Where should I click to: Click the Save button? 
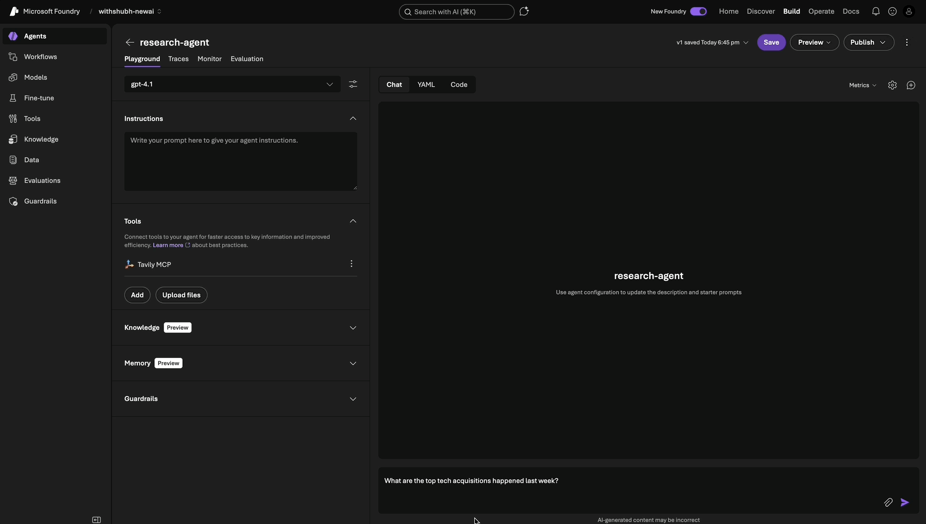tap(771, 42)
